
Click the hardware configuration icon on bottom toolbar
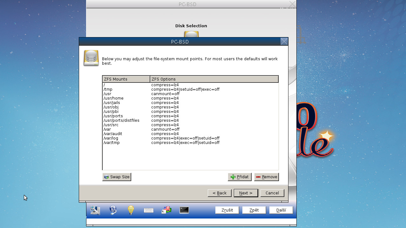pyautogui.click(x=95, y=210)
